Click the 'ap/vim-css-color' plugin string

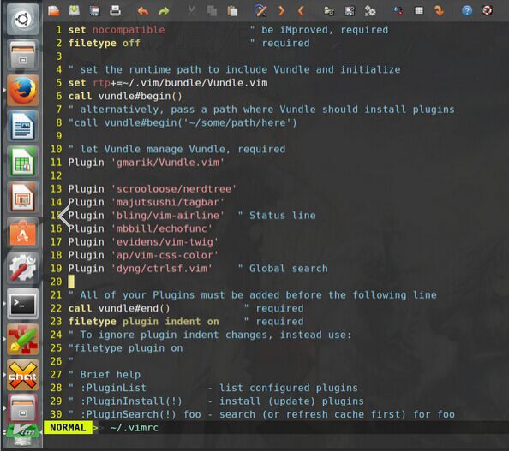(165, 256)
